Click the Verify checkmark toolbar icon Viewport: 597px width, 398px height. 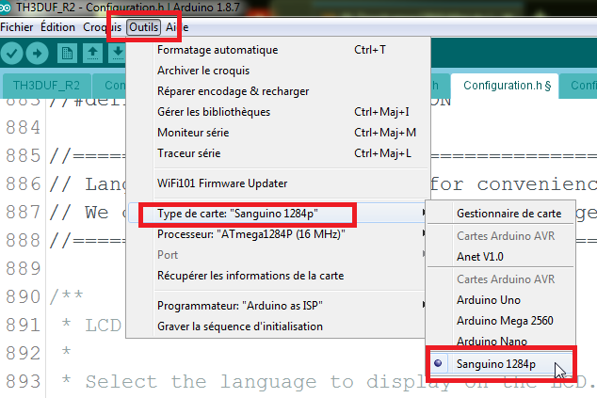point(12,53)
